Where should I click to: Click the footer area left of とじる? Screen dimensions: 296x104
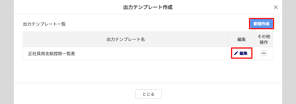75,94
